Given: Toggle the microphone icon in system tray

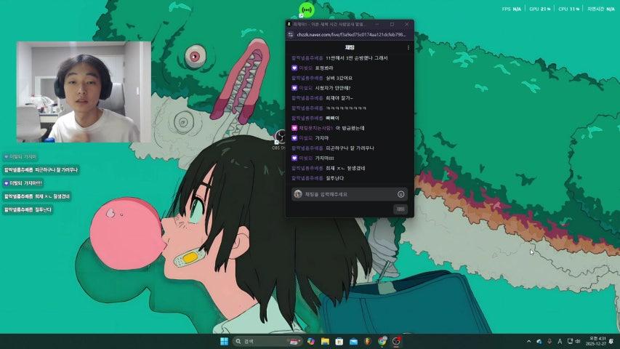Looking at the screenshot, I should tap(549, 341).
